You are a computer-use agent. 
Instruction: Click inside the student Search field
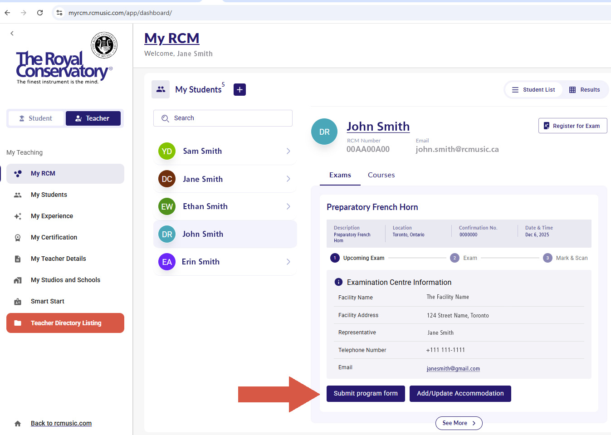(223, 118)
